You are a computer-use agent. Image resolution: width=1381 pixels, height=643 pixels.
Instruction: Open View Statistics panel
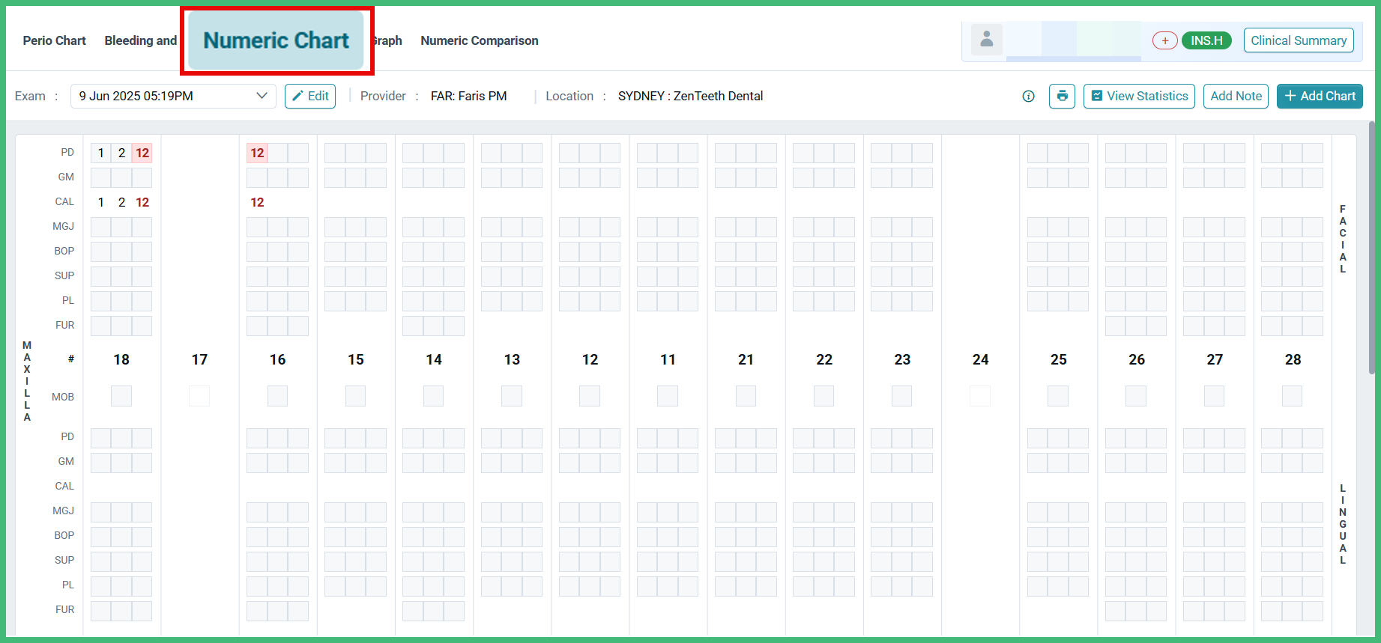[1139, 96]
